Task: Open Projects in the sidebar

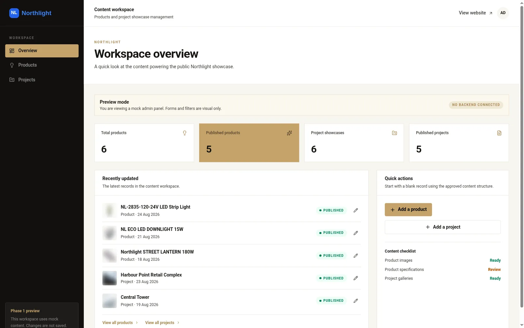Action: click(42, 80)
